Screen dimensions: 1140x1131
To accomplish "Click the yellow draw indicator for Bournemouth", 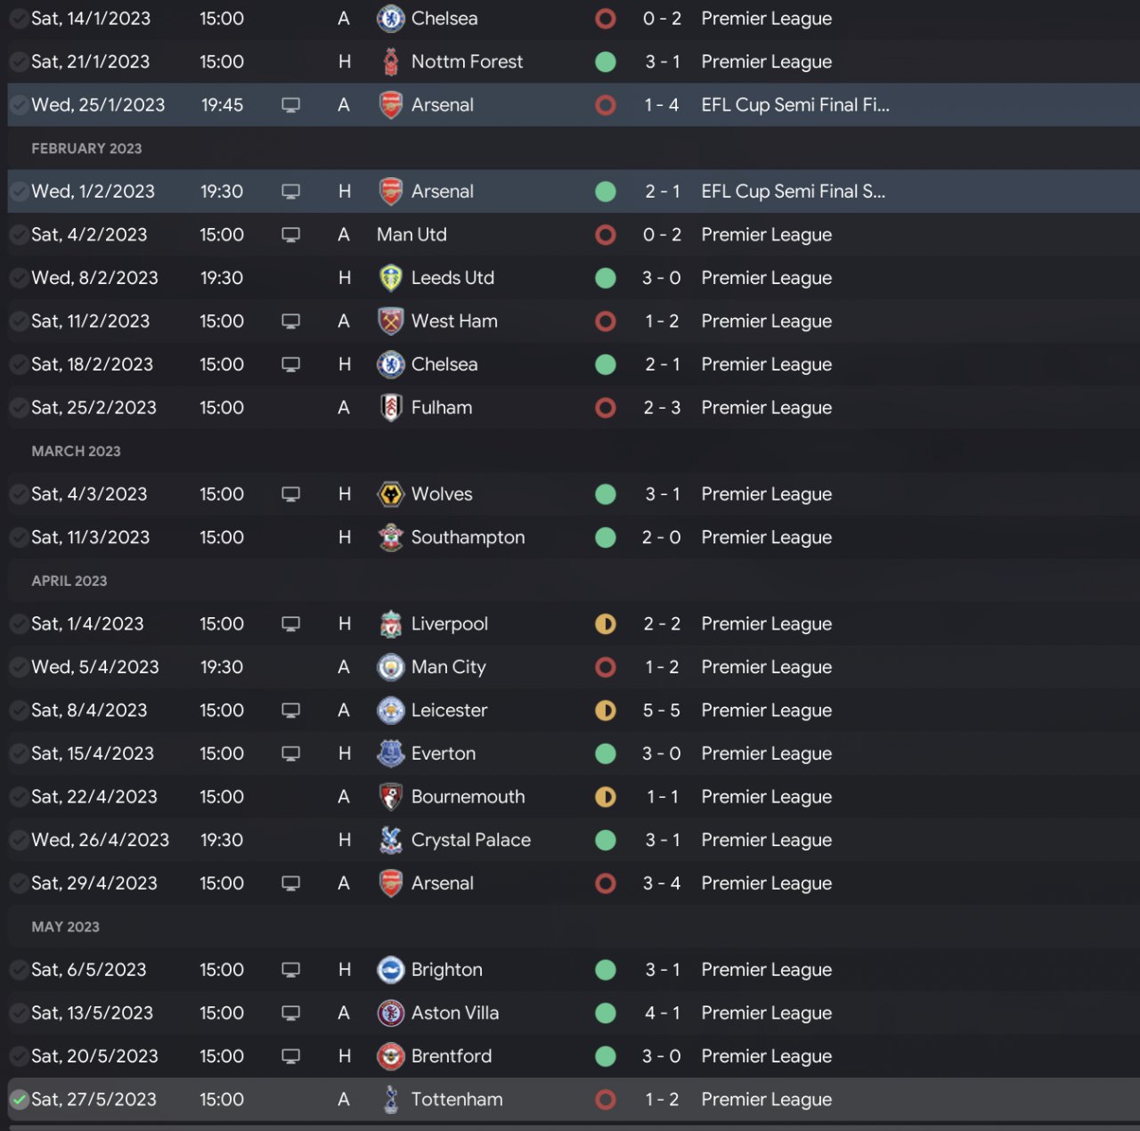I will pyautogui.click(x=606, y=797).
